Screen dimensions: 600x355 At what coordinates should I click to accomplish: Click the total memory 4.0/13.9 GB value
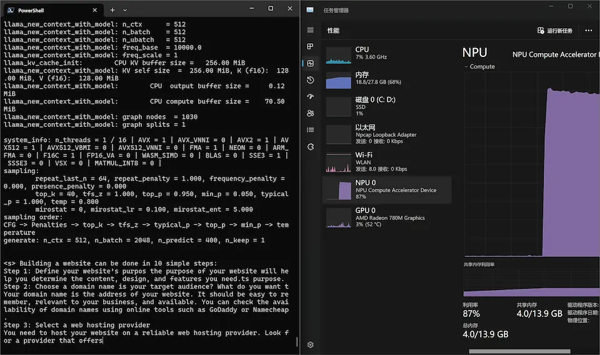(x=486, y=334)
